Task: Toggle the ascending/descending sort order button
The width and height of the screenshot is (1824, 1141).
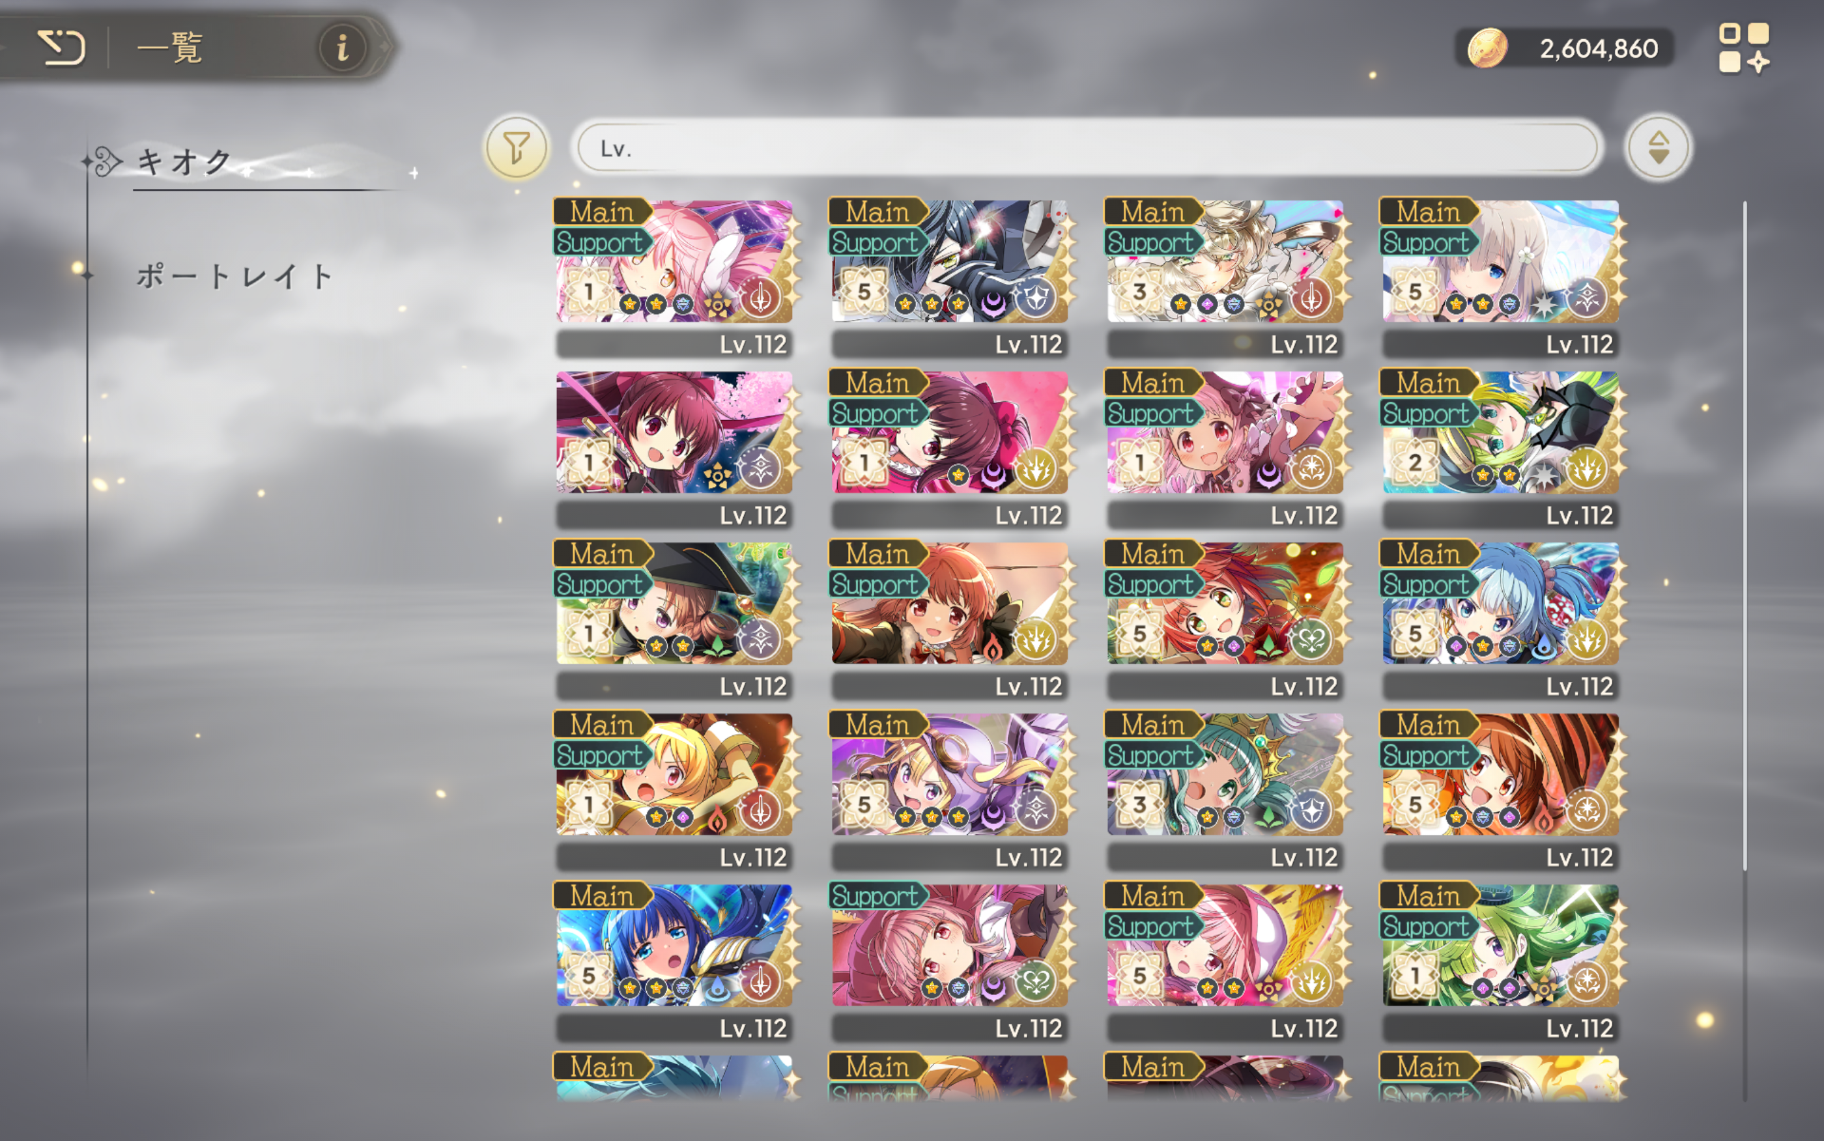Action: (x=1658, y=147)
